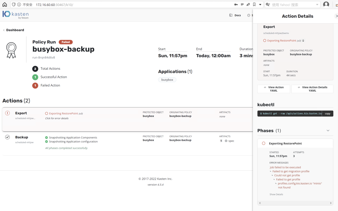Copy the kubectl command

(327, 113)
